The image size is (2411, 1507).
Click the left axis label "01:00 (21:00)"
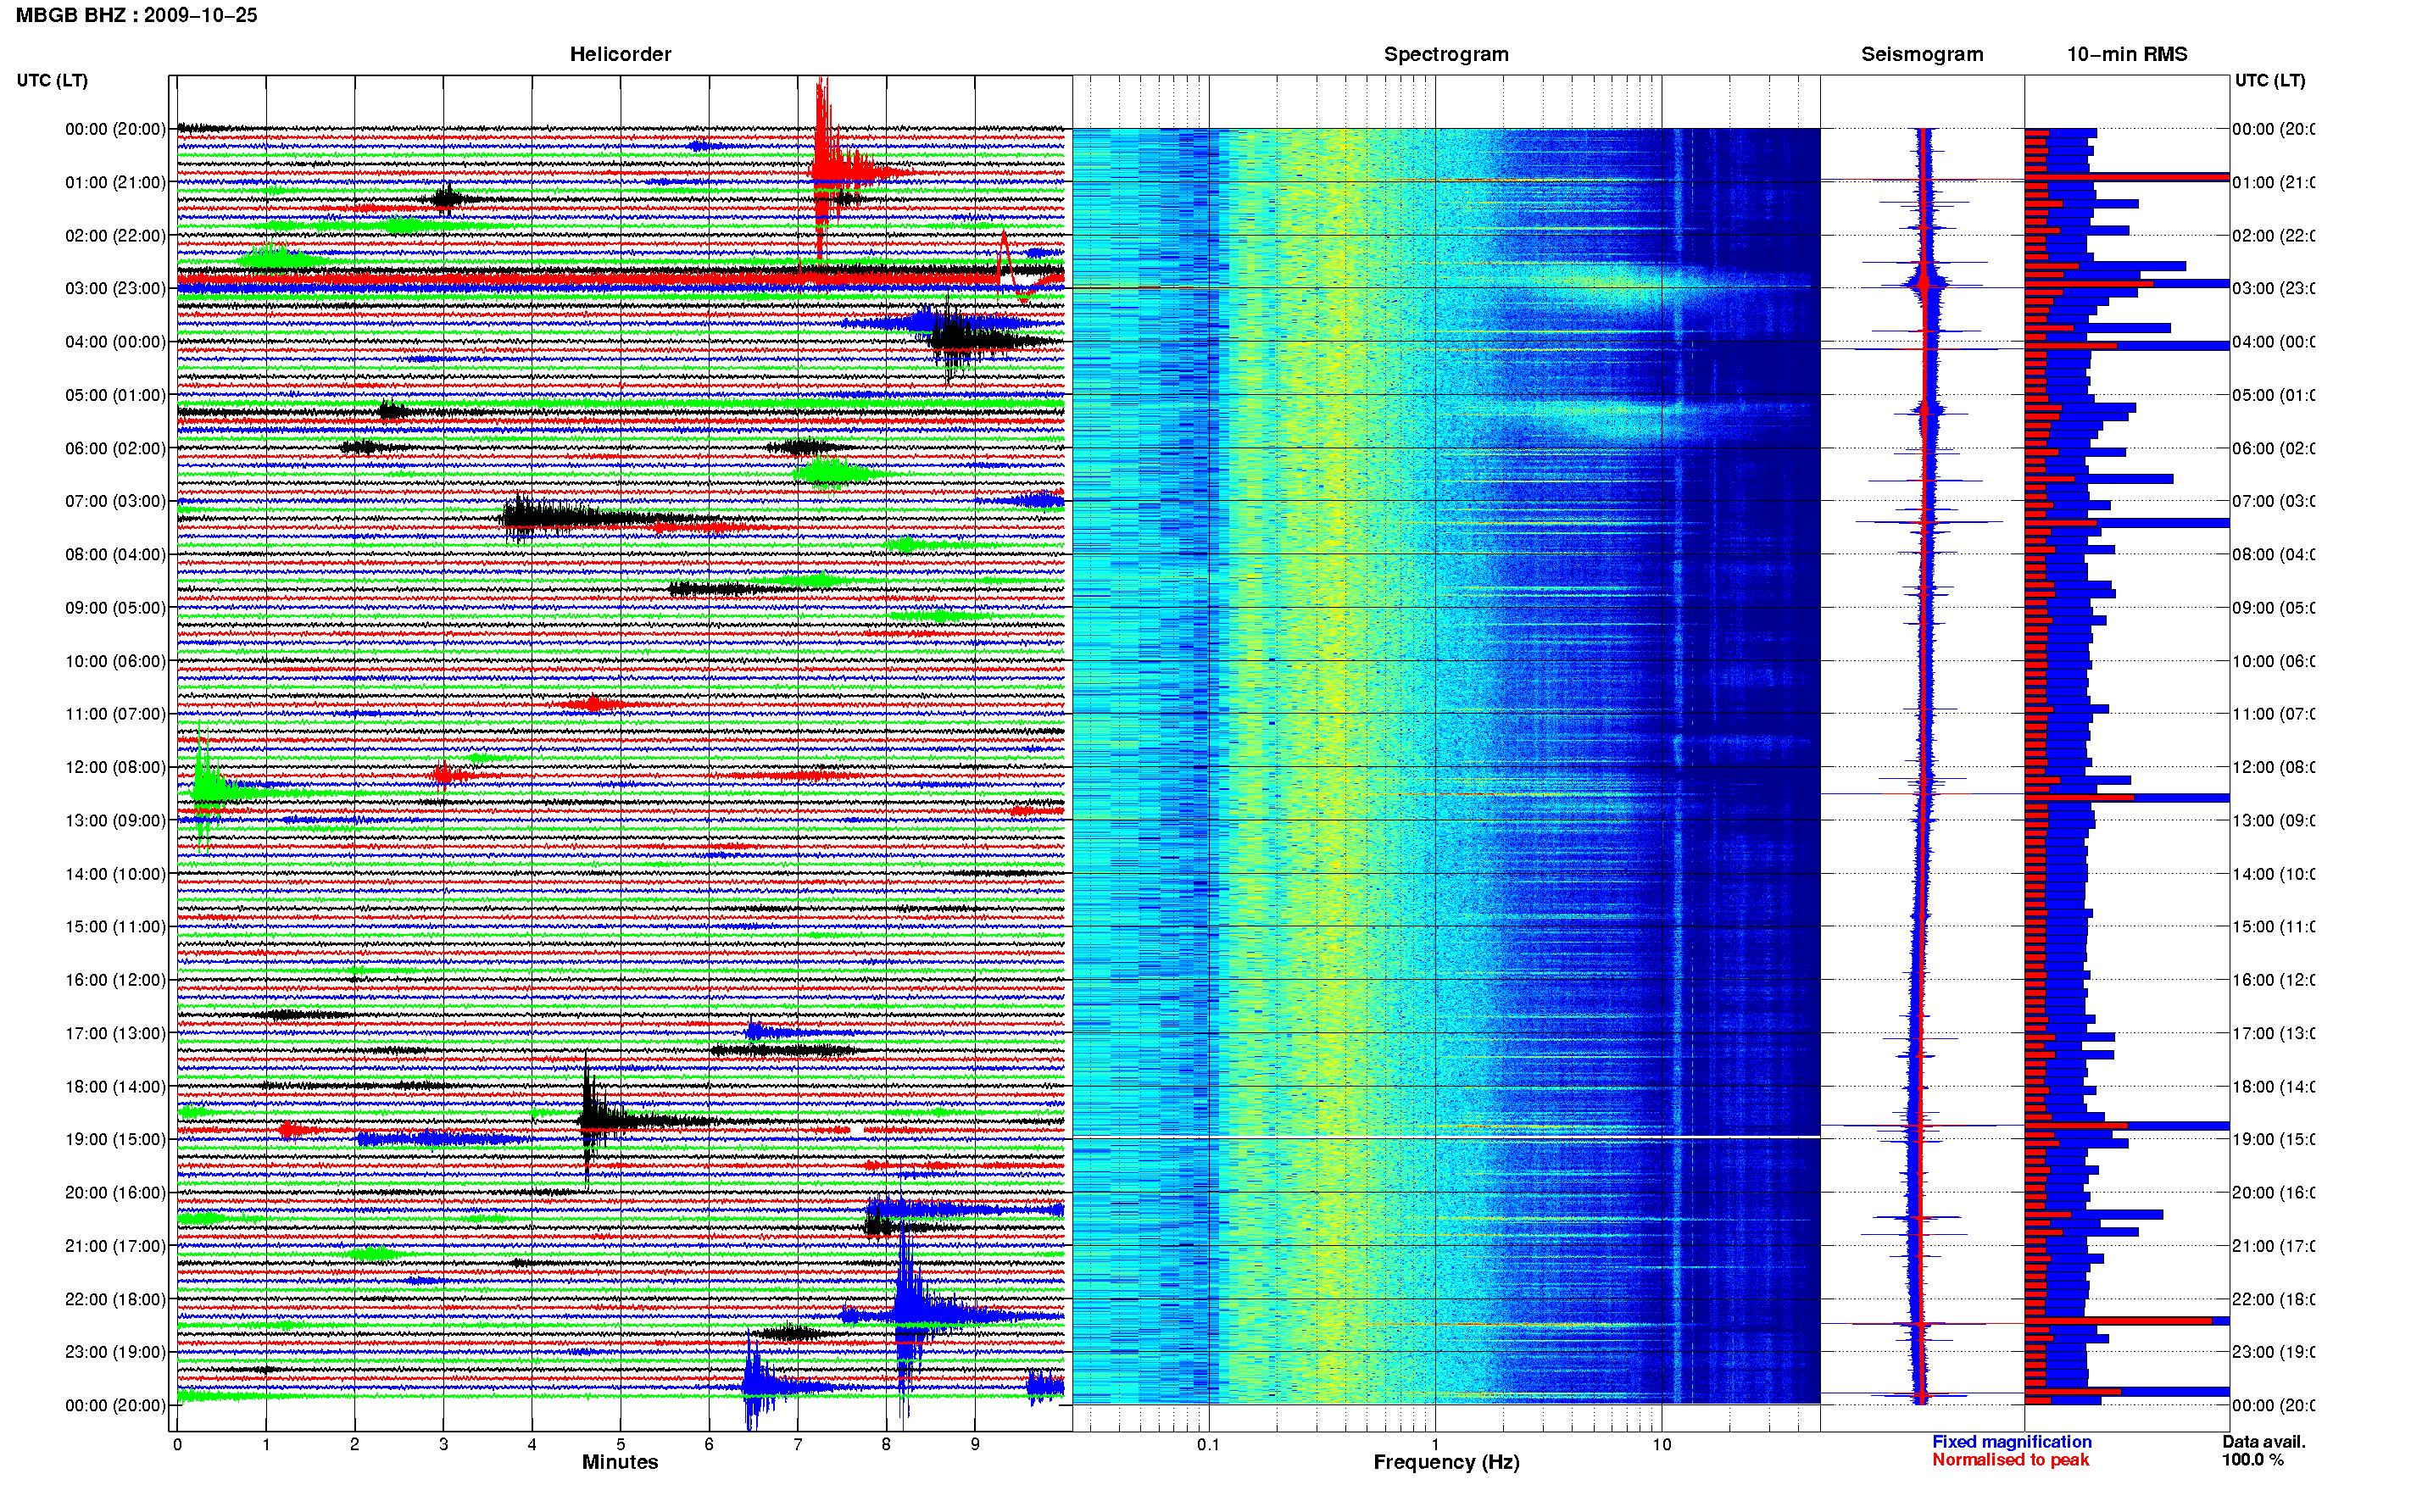click(x=115, y=182)
